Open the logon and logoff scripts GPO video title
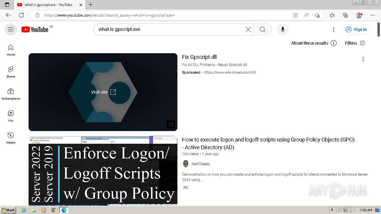 tap(268, 143)
